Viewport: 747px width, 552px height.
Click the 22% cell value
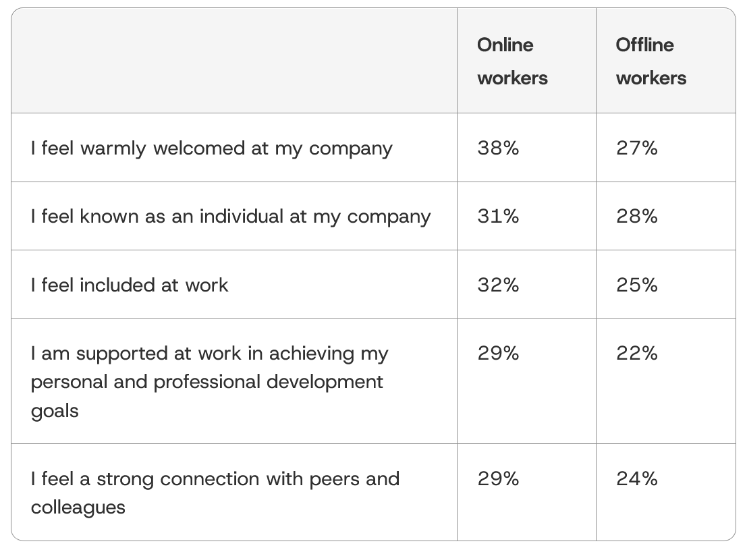pos(636,353)
